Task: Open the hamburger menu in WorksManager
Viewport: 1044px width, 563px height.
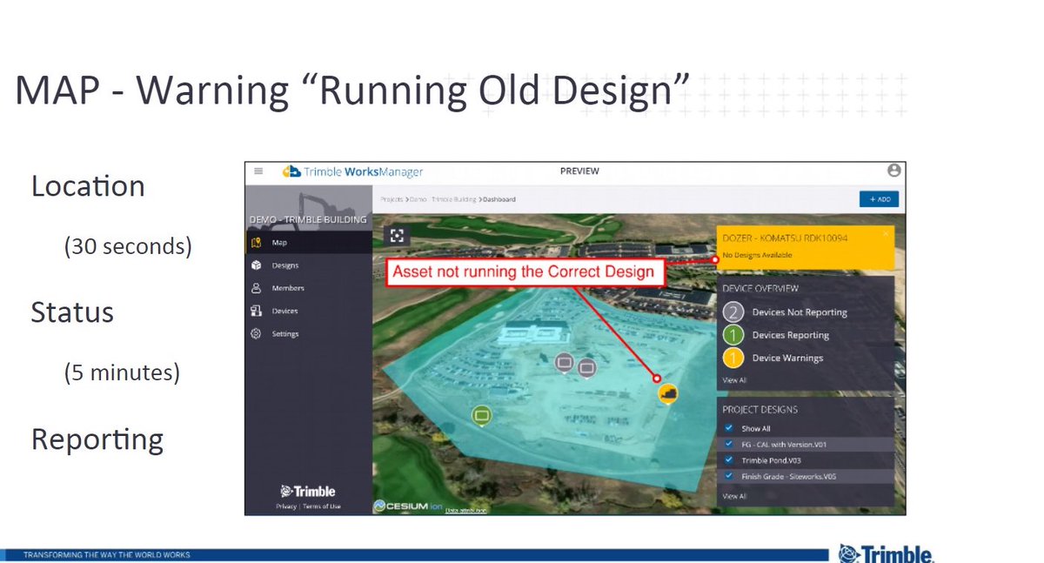Action: [x=258, y=171]
